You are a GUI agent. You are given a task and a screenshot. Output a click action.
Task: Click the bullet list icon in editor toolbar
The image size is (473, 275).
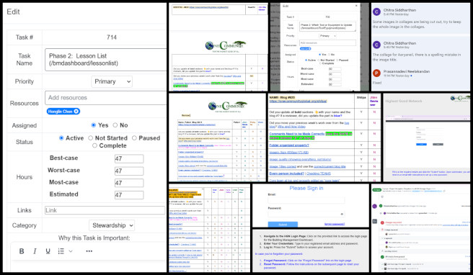61,251
